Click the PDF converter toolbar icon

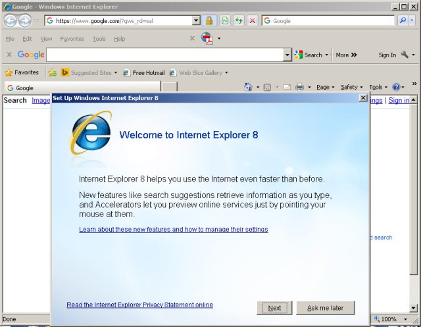pos(207,38)
